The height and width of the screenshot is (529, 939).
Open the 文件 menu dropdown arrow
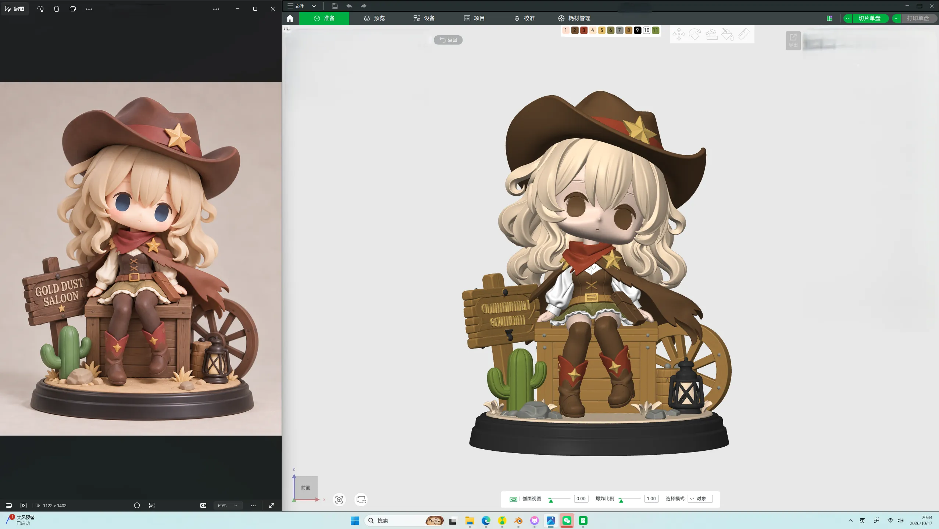point(314,6)
